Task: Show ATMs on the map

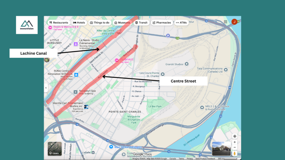Action: [x=181, y=23]
